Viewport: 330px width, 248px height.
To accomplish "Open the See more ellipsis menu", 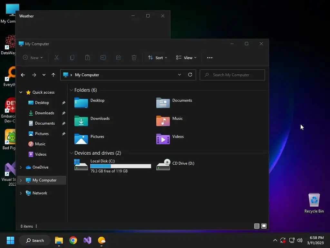I will pyautogui.click(x=209, y=58).
